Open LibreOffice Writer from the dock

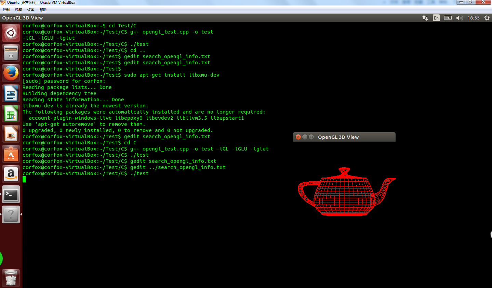click(11, 93)
